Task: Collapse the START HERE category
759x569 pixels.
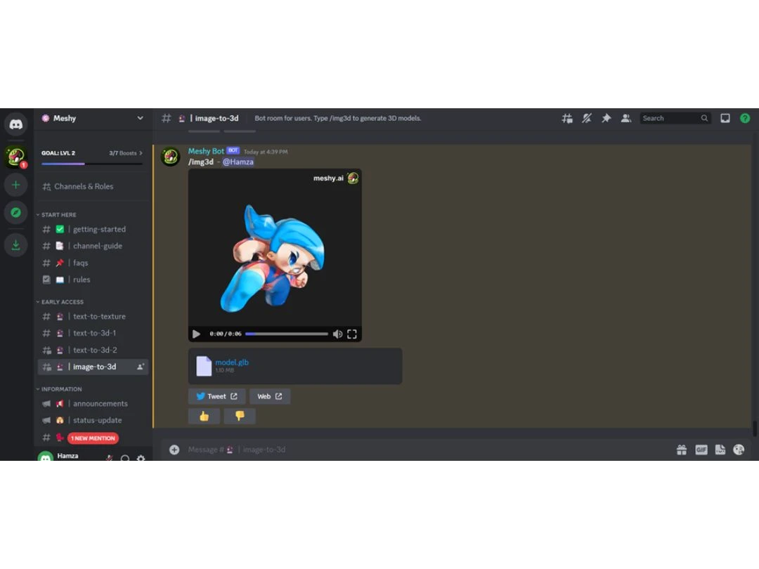Action: coord(57,215)
